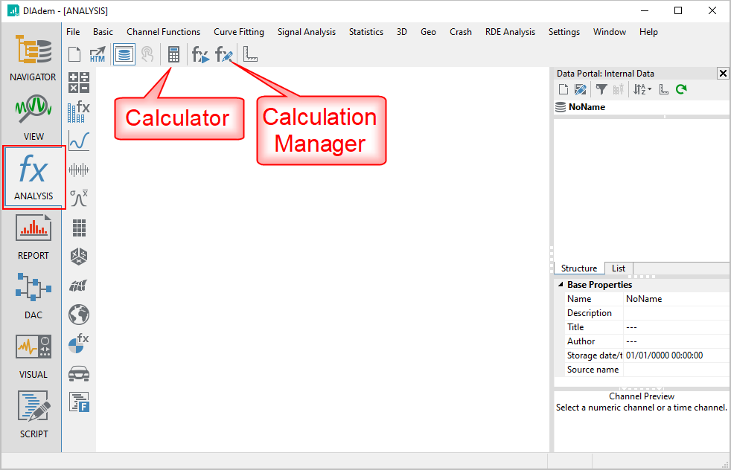Screen dimensions: 731x470
Task: Switch to the SCRIPT panel
Action: [x=33, y=415]
